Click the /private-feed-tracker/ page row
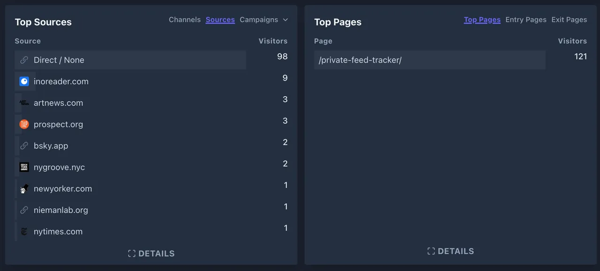The height and width of the screenshot is (271, 600). (429, 60)
